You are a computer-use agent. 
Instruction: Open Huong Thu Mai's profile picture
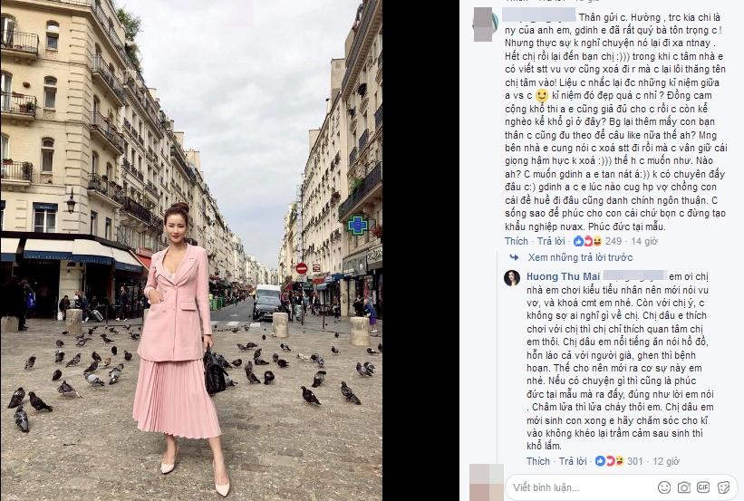pyautogui.click(x=512, y=278)
